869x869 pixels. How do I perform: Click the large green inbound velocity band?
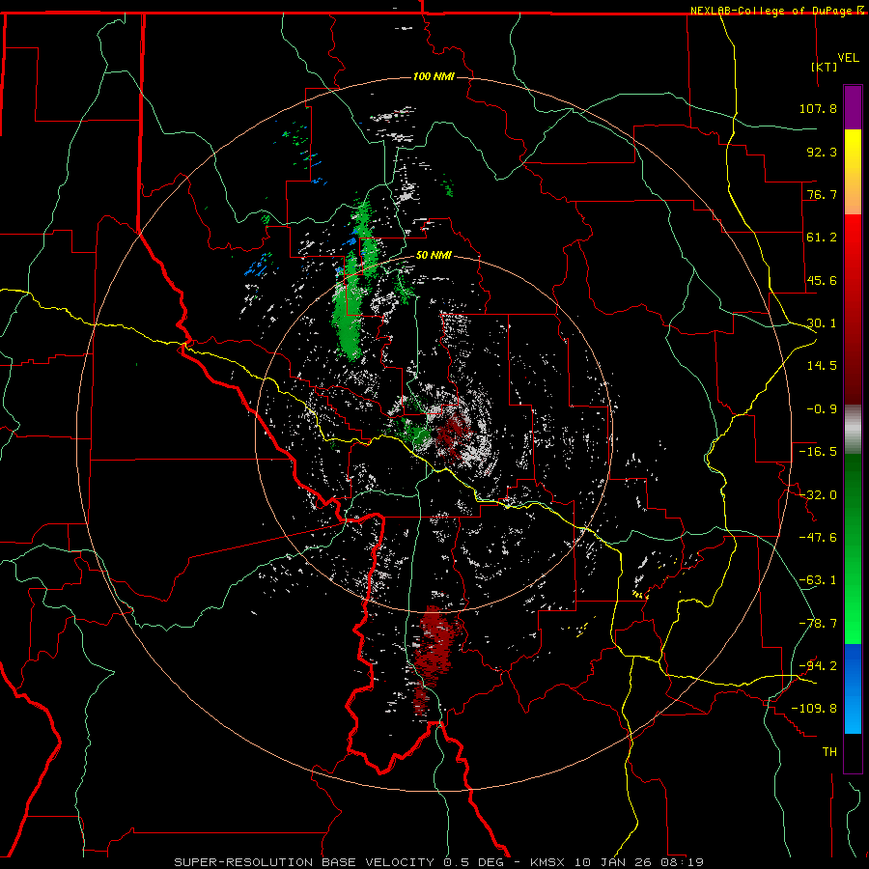click(348, 310)
